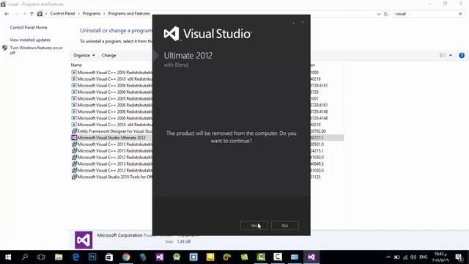The image size is (469, 264).
Task: Click the search box containing 'visual'
Action: click(425, 14)
